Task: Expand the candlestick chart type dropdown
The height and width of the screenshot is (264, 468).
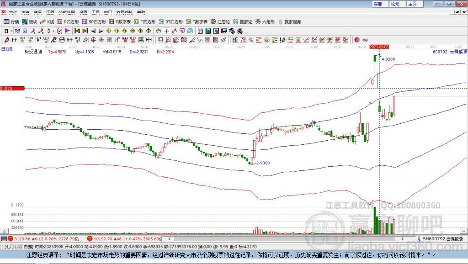Action: point(53,31)
